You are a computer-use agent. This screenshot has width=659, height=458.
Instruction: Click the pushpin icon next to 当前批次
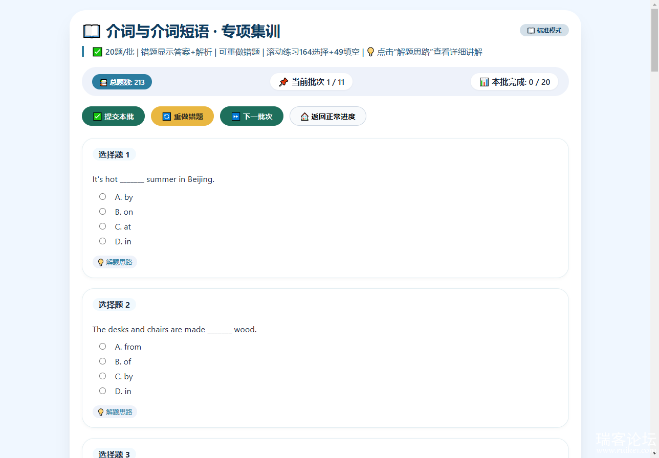pyautogui.click(x=283, y=82)
